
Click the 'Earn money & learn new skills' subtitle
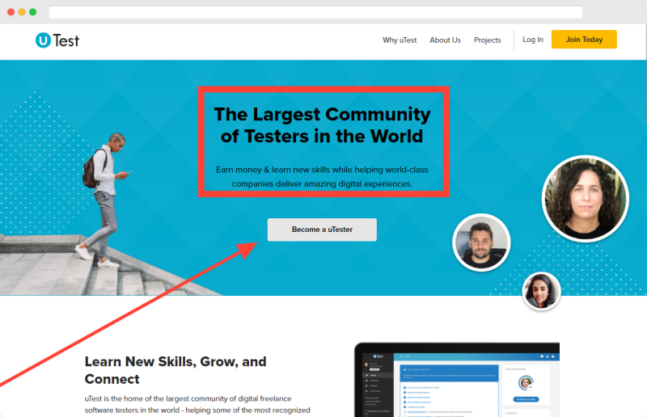click(322, 176)
